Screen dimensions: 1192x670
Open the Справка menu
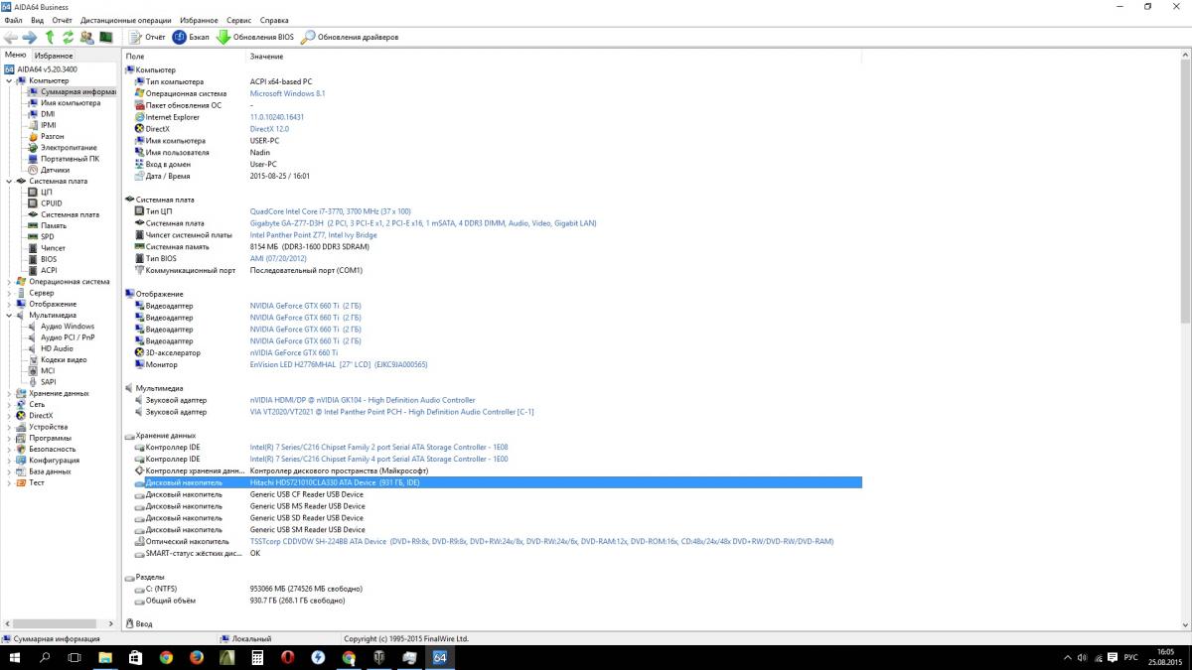[x=274, y=20]
